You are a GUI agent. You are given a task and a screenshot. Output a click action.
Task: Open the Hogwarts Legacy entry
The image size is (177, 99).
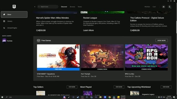[x=148, y=94]
